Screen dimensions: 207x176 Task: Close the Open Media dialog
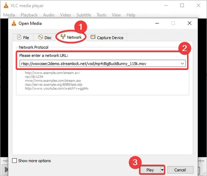(189, 23)
